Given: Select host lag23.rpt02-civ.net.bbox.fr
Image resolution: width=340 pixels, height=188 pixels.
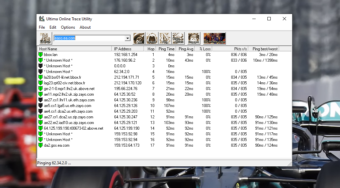Looking at the screenshot, I should [64, 83].
